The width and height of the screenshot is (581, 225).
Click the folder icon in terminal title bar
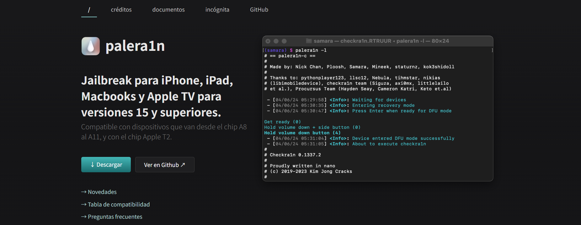309,41
